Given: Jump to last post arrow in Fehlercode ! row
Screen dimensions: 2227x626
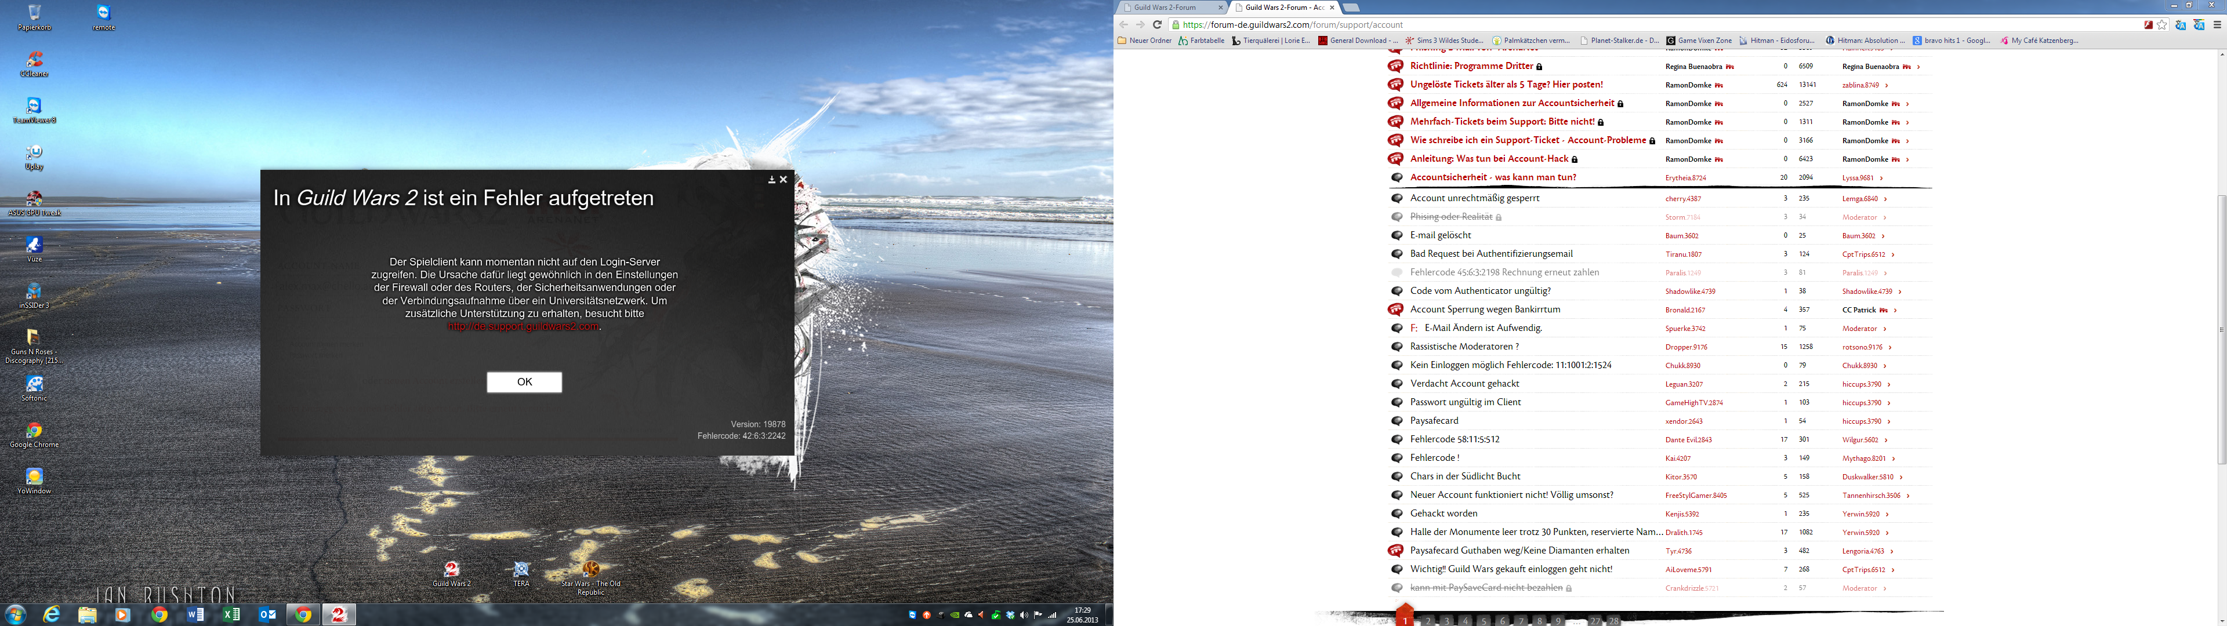Looking at the screenshot, I should point(1894,459).
